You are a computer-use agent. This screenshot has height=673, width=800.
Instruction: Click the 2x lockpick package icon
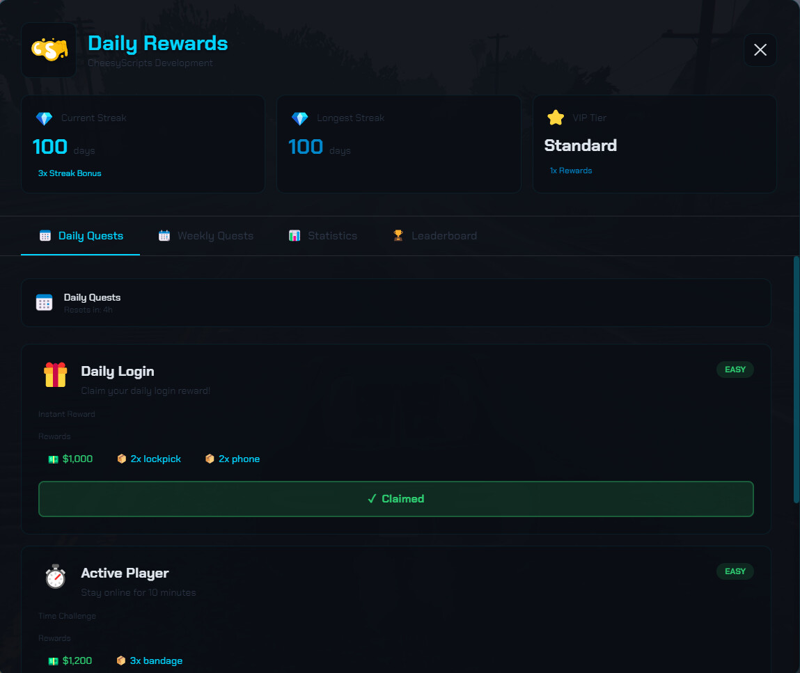(x=121, y=459)
